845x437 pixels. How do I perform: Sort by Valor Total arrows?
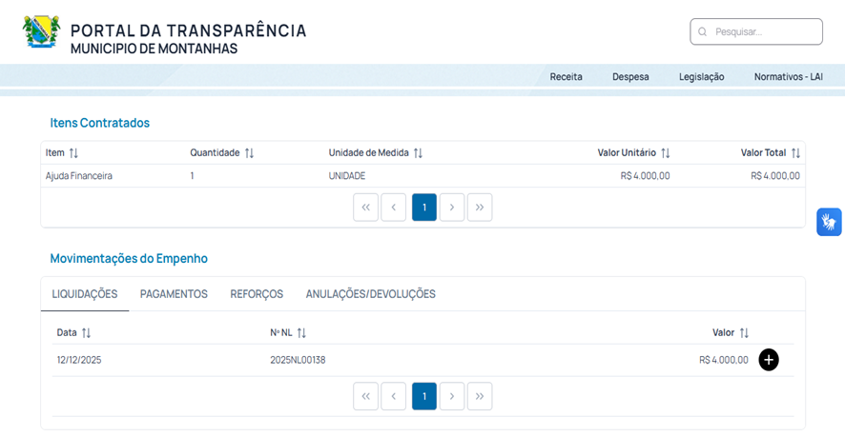(795, 153)
